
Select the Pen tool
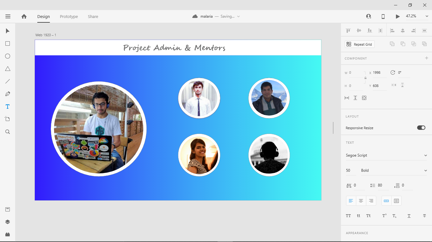[x=7, y=94]
